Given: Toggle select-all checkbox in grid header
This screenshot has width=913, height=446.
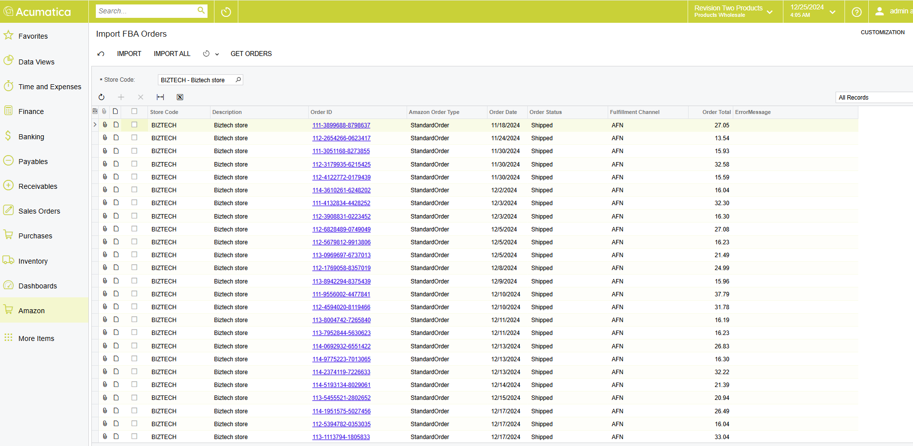Looking at the screenshot, I should tap(134, 111).
